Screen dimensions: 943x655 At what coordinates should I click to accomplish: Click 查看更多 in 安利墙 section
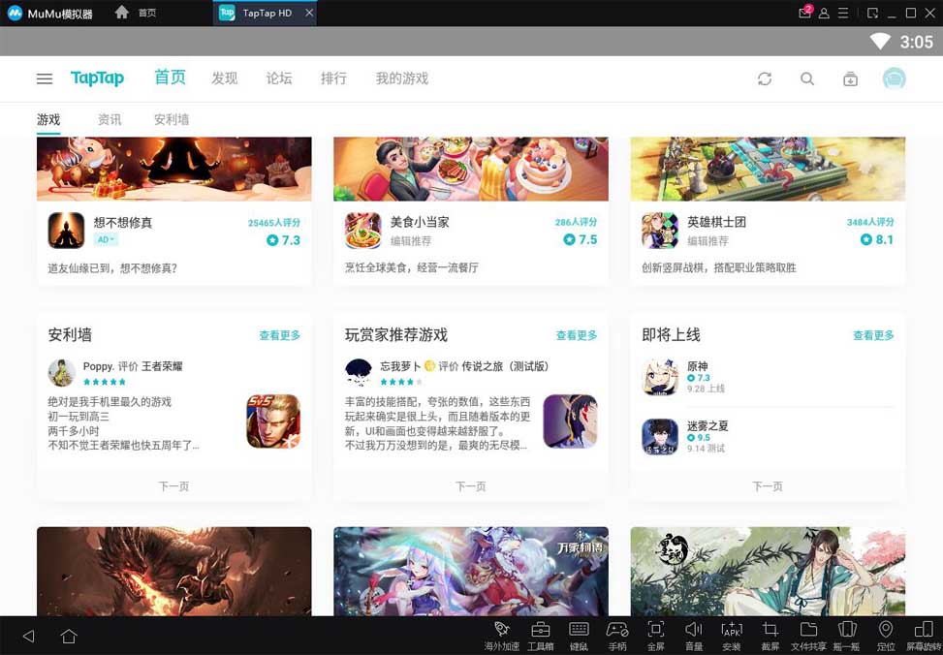pos(280,335)
